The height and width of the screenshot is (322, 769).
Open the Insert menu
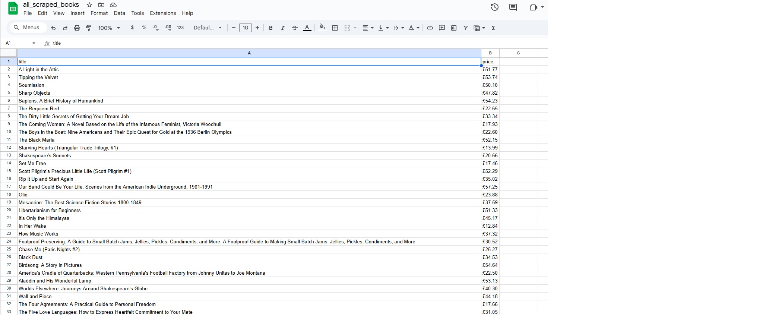coord(77,13)
